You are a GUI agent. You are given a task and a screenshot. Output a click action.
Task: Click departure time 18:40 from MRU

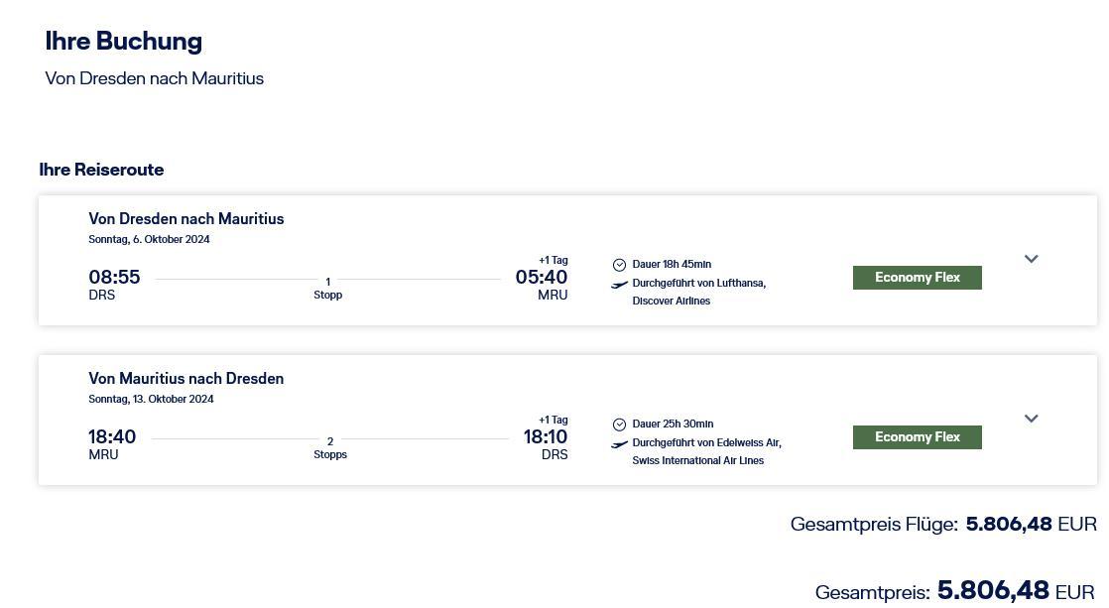point(112,437)
